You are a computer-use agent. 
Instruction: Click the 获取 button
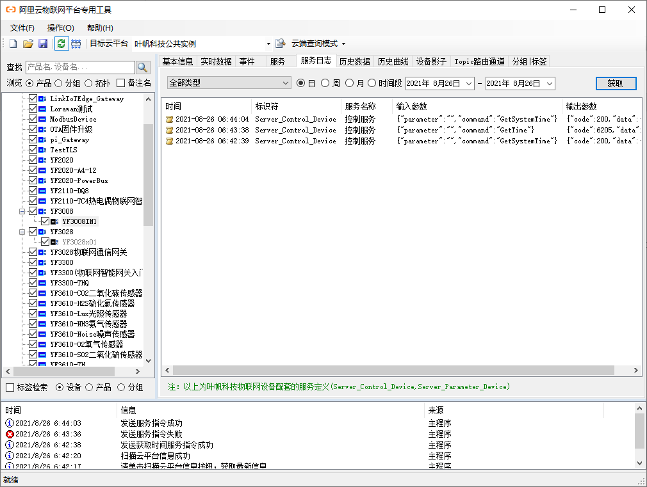tap(615, 83)
